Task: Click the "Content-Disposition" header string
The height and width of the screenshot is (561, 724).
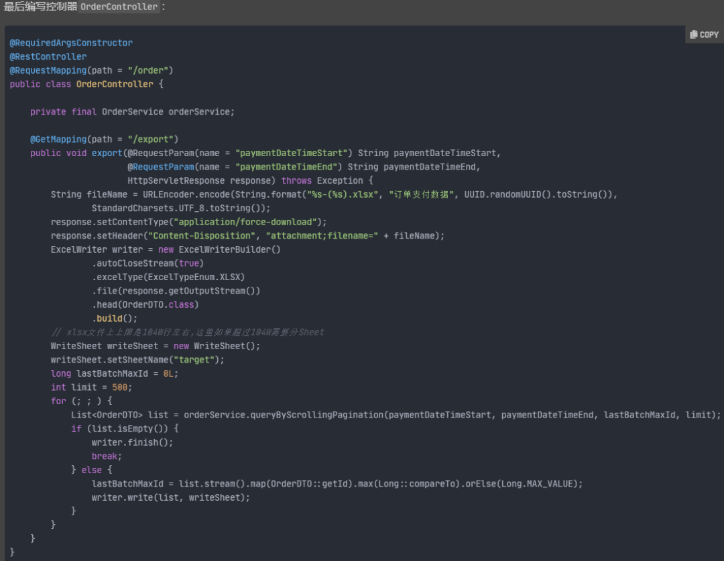Action: 201,236
